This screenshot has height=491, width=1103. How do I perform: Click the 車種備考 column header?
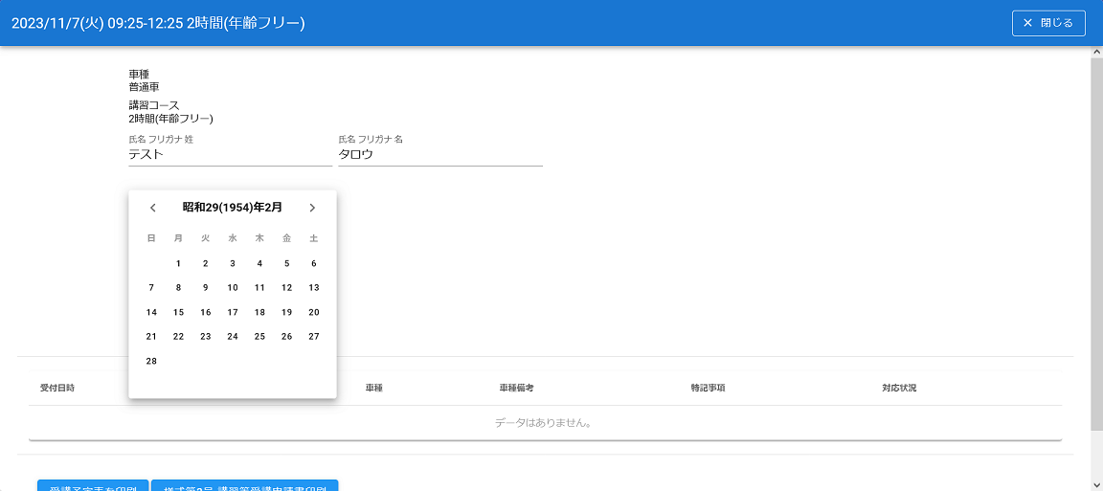tap(516, 389)
